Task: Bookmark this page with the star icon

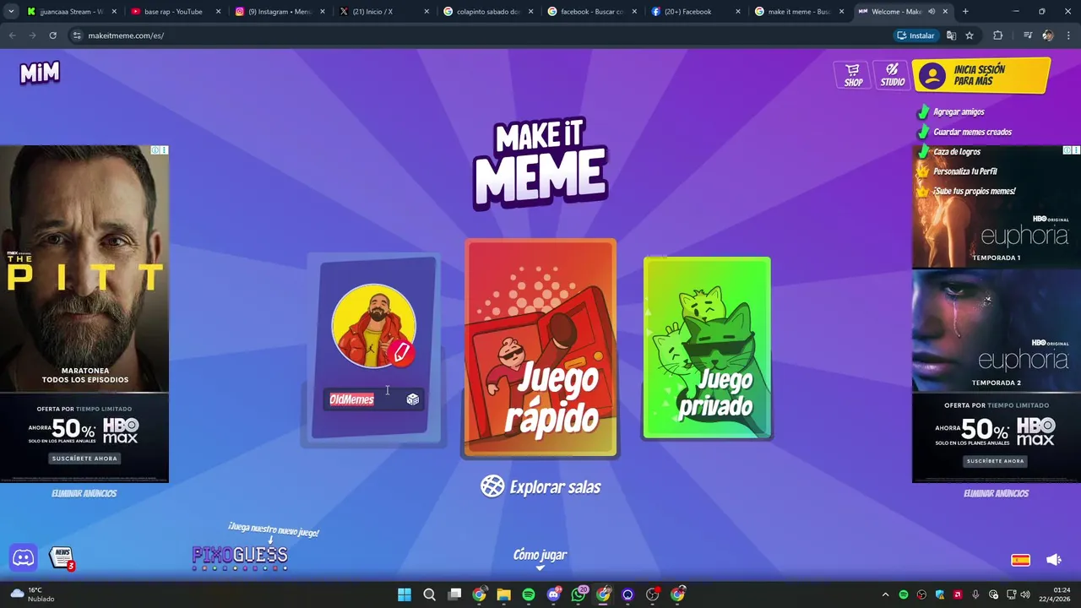Action: click(970, 35)
